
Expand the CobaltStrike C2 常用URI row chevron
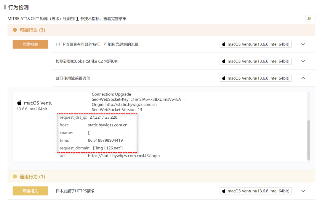303,61
